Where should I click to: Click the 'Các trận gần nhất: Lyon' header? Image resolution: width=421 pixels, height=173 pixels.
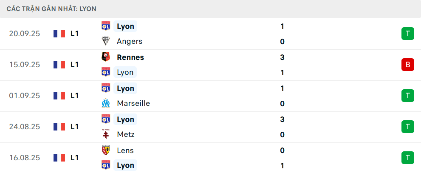(x=51, y=9)
